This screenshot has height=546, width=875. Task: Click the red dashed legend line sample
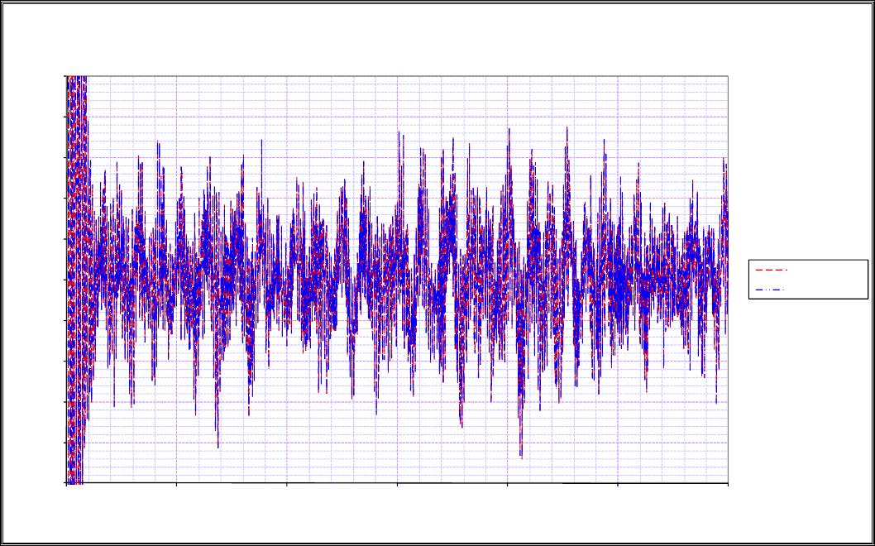(x=771, y=270)
